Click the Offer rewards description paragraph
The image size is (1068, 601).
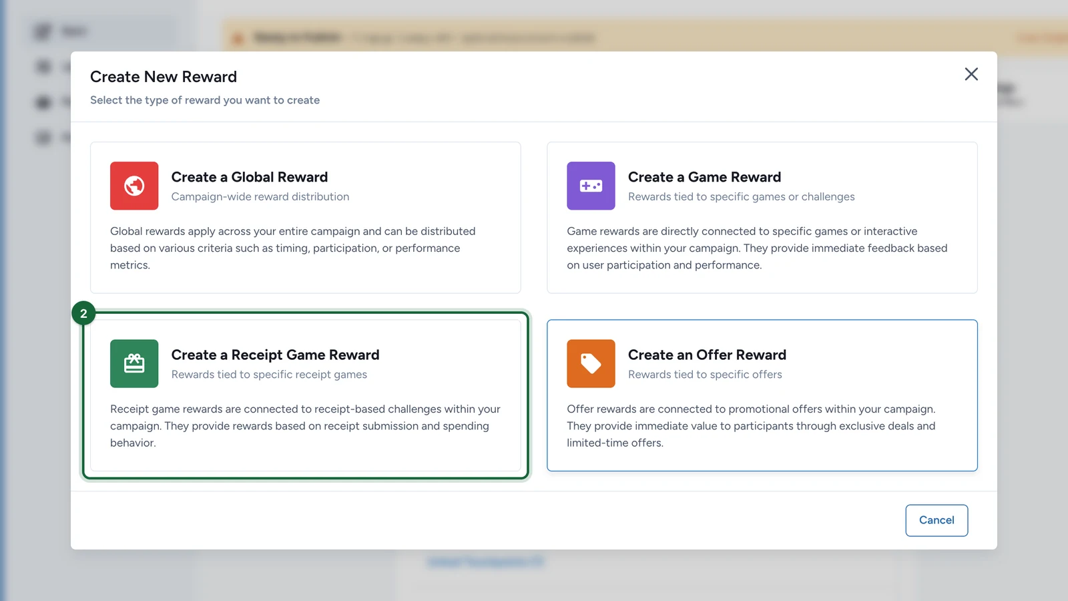751,425
